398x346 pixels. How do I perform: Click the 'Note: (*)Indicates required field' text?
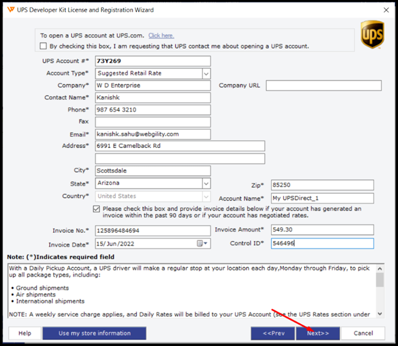pyautogui.click(x=61, y=257)
